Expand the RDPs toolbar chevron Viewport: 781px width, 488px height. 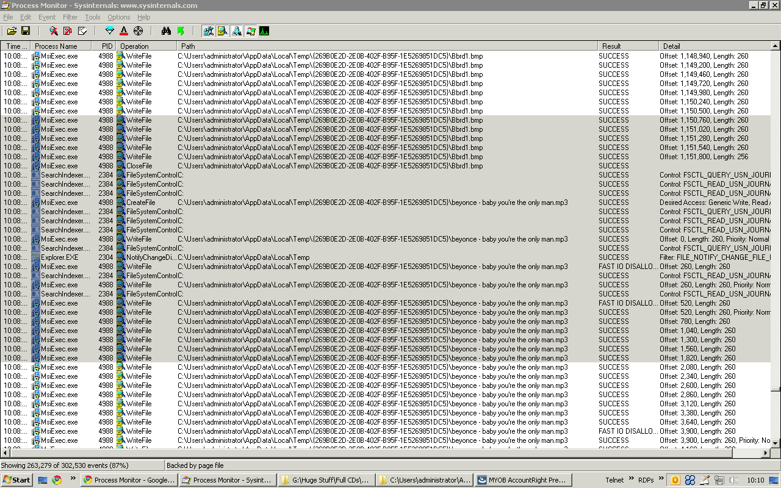[660, 478]
